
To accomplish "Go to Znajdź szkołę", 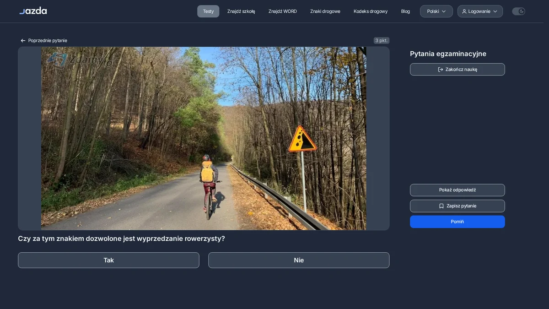I will click(241, 11).
